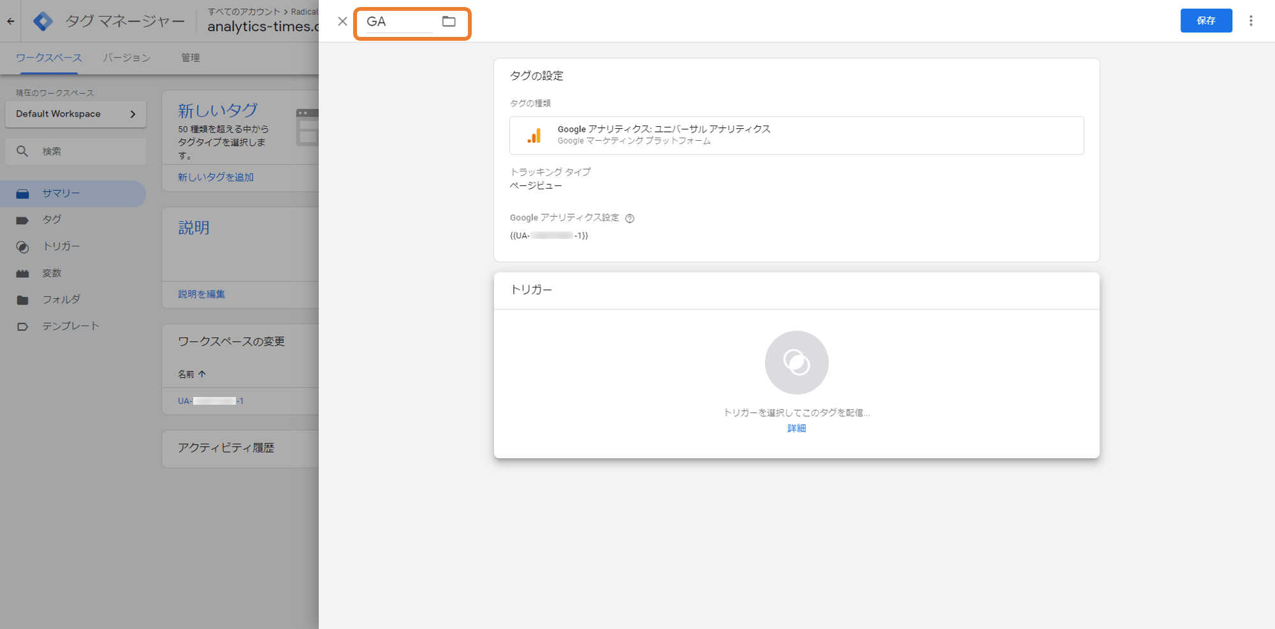This screenshot has height=629, width=1275.
Task: Click the 新しいタグを追加 link
Action: tap(215, 177)
